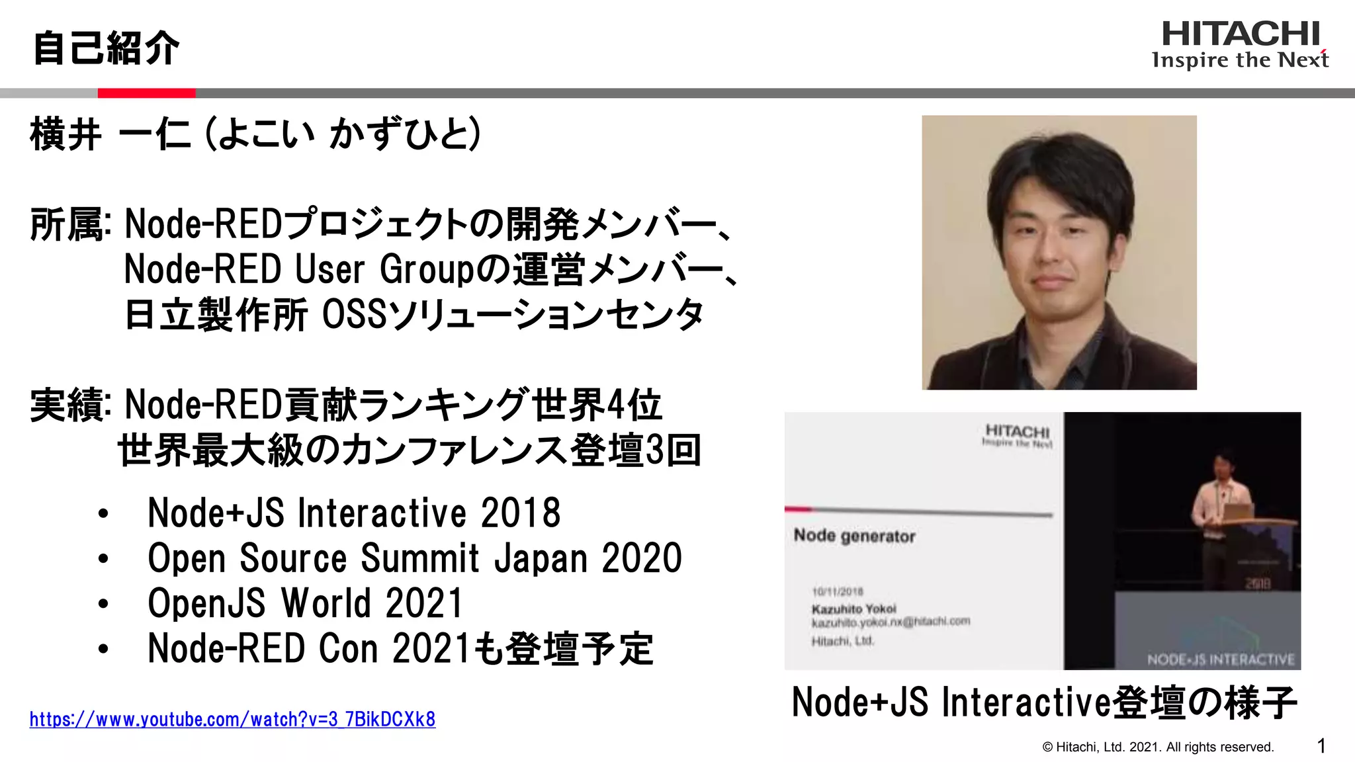Click the caption Node+JS Interactive登壇の様子
The height and width of the screenshot is (762, 1355).
click(1043, 702)
